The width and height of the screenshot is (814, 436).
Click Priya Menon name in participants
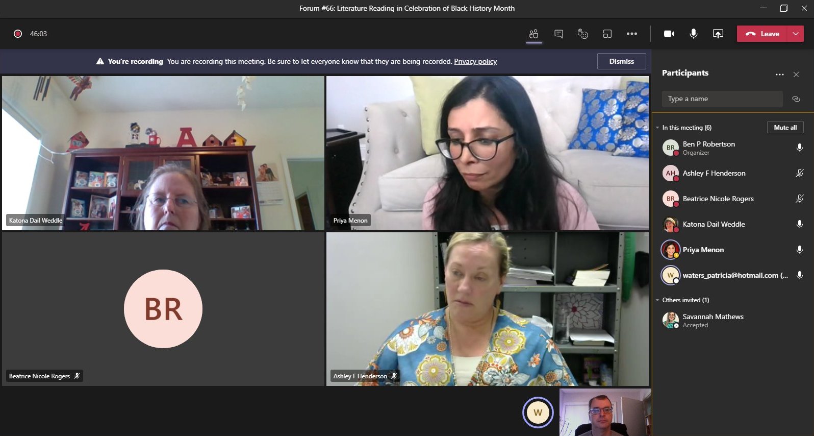pyautogui.click(x=703, y=250)
